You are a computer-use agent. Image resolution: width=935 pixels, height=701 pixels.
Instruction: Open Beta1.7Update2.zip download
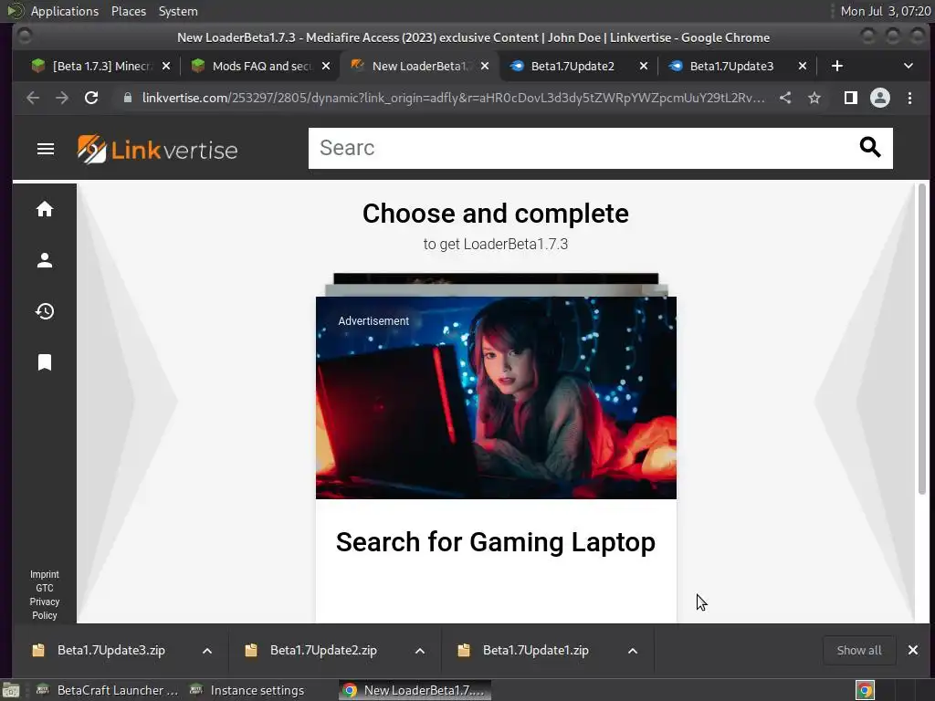pos(324,650)
